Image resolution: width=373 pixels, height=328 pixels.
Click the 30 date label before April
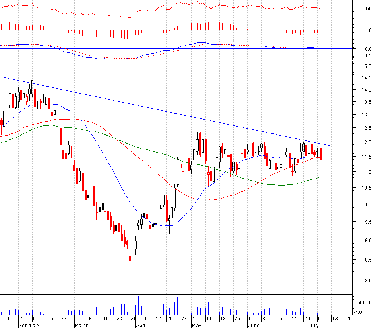click(133, 319)
